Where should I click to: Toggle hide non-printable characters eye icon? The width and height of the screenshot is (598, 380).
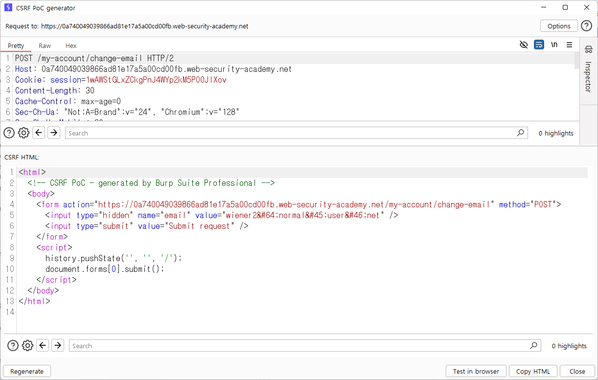524,45
